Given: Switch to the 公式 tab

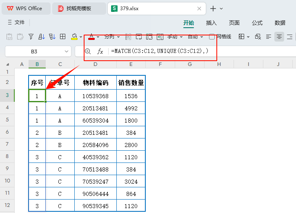Looking at the screenshot, I should click(257, 23).
